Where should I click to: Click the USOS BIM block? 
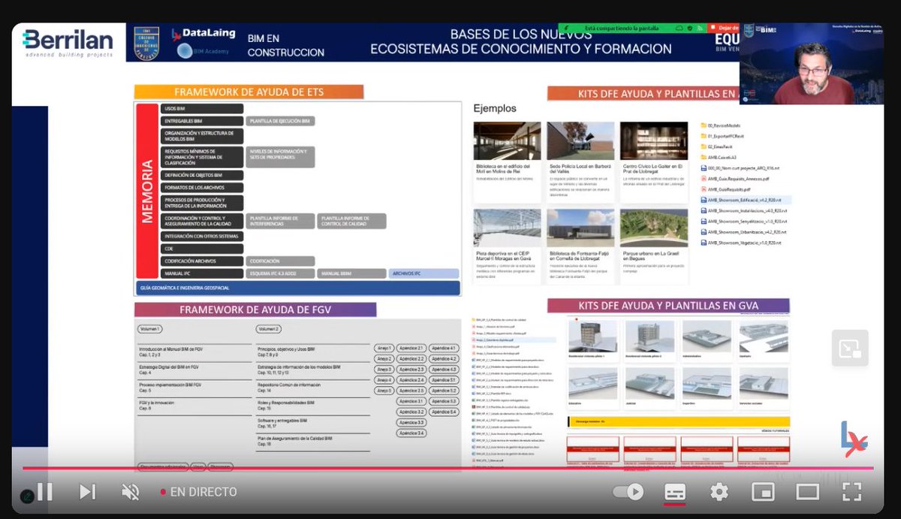[x=202, y=109]
